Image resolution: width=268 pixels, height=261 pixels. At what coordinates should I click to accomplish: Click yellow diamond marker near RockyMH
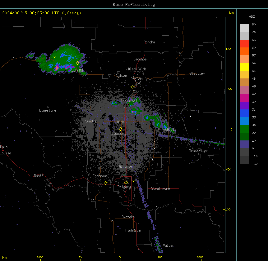78,63
